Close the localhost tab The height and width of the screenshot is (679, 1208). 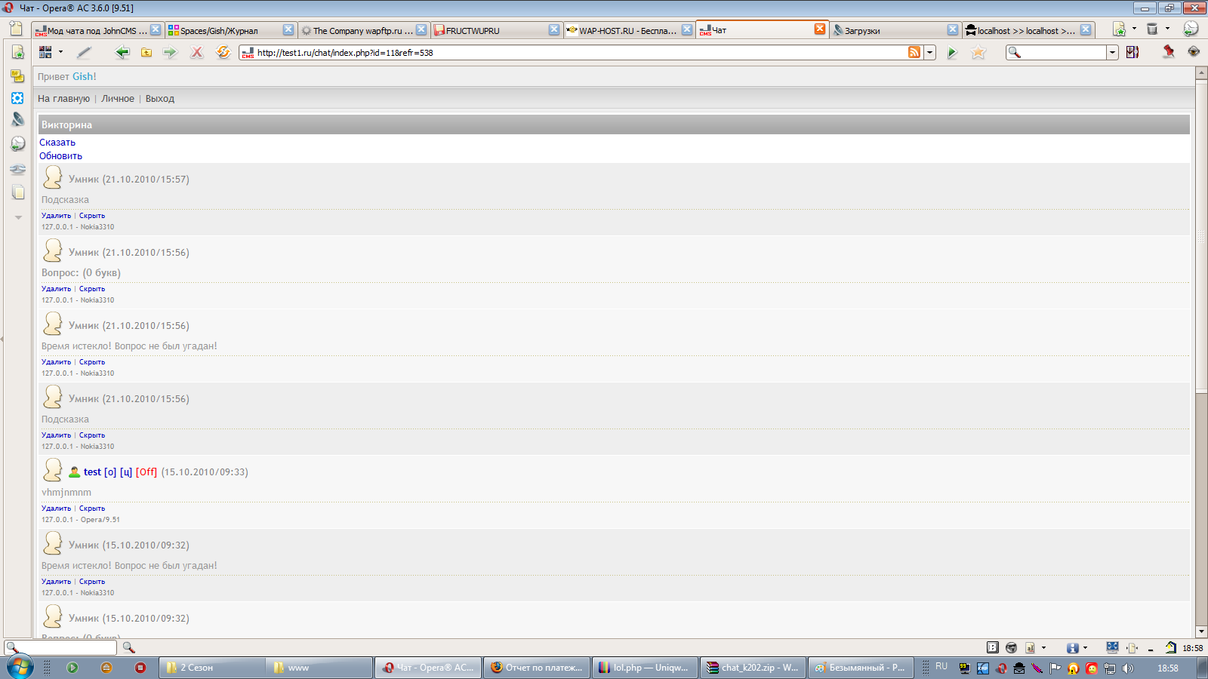tap(1086, 29)
